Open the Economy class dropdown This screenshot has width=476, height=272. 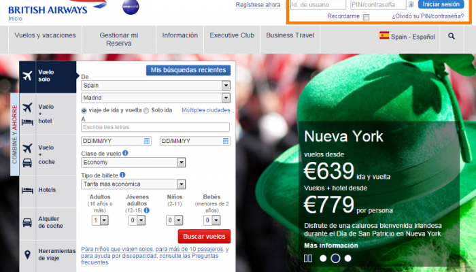pos(133,163)
